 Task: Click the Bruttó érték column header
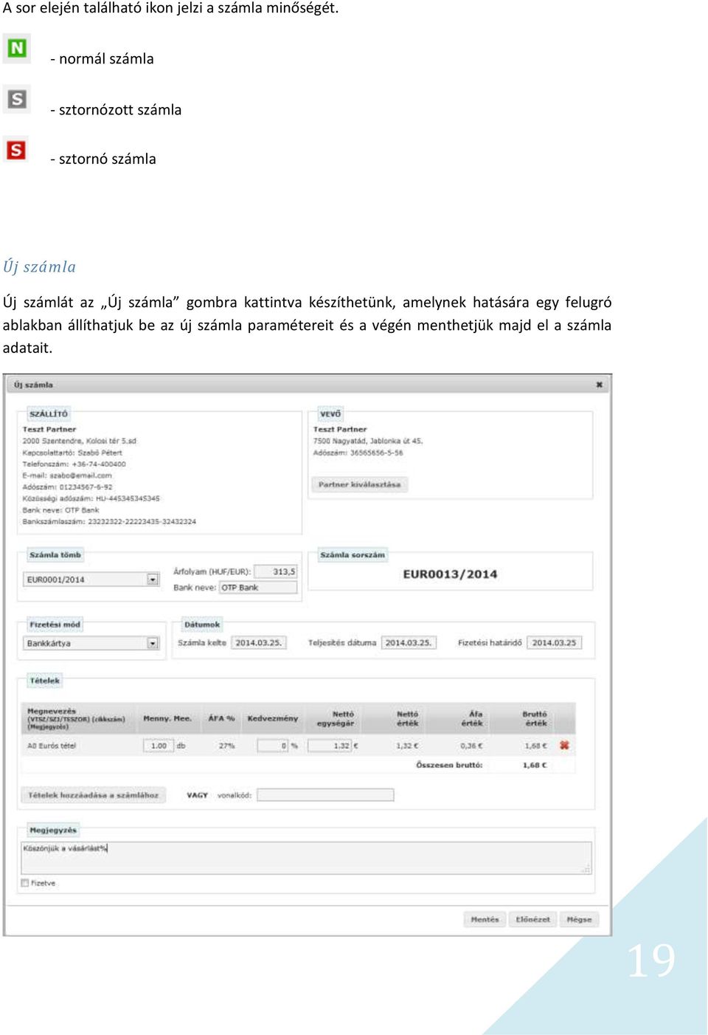[x=535, y=719]
